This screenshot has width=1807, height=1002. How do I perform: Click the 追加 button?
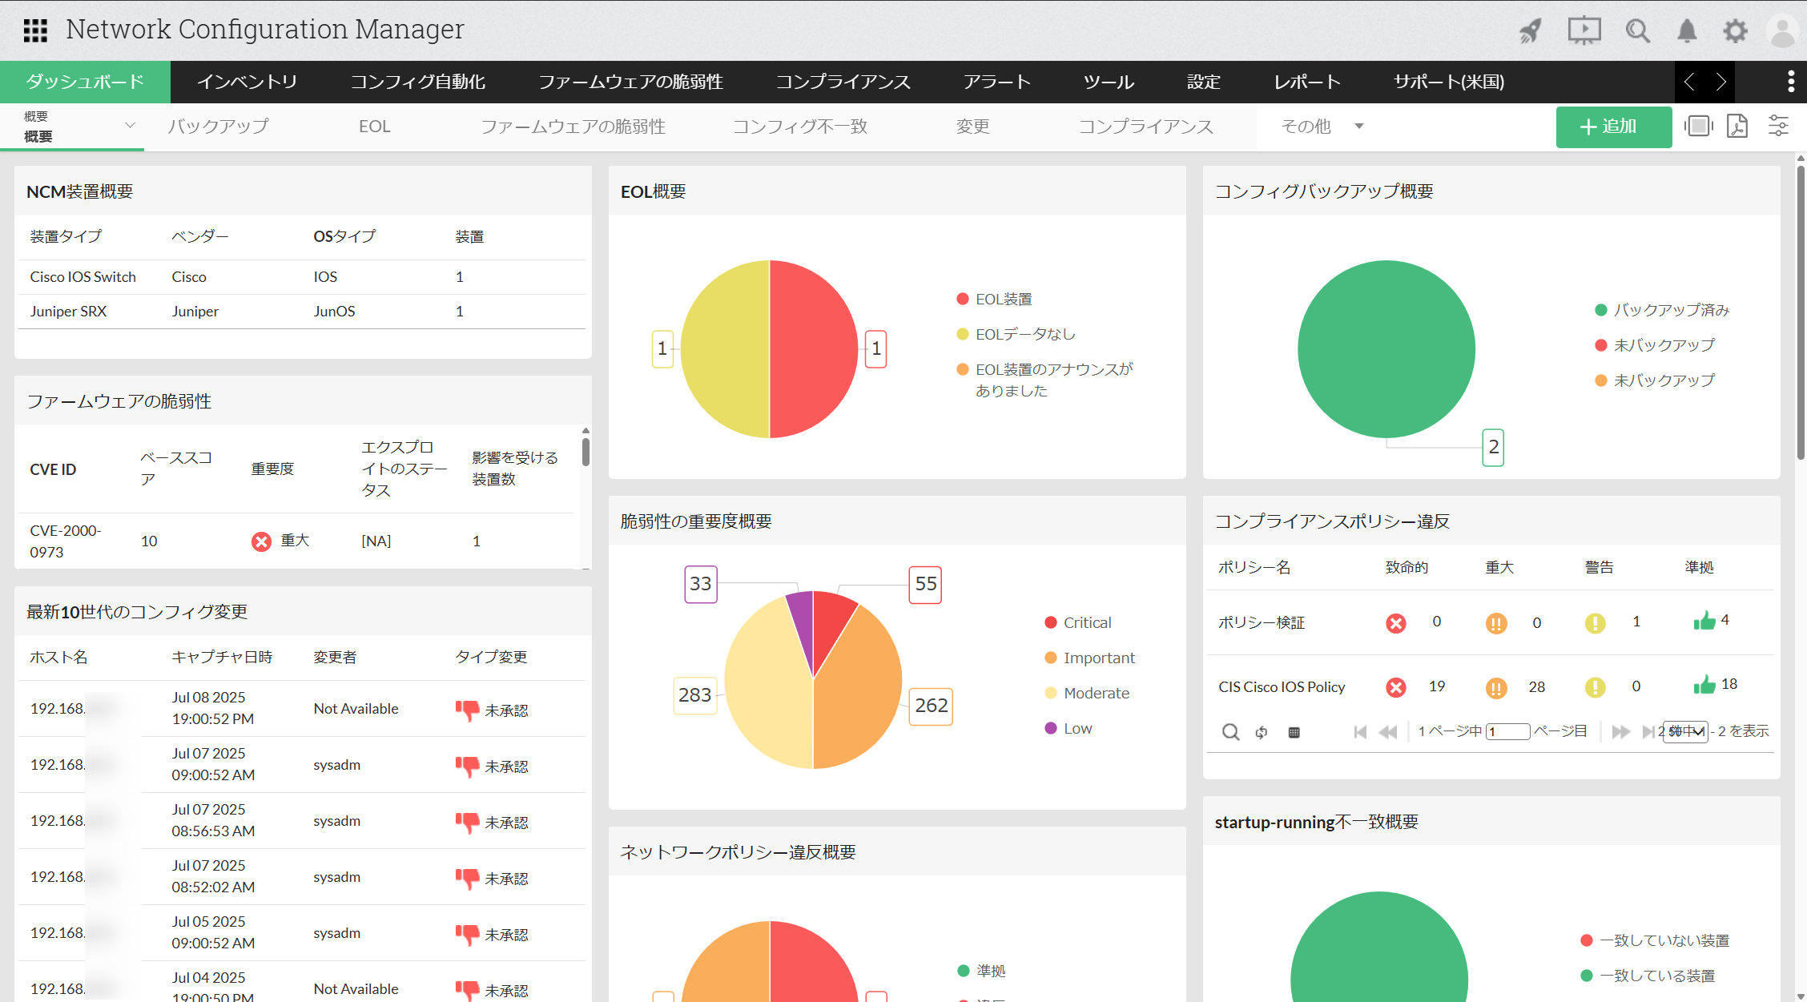click(1613, 127)
